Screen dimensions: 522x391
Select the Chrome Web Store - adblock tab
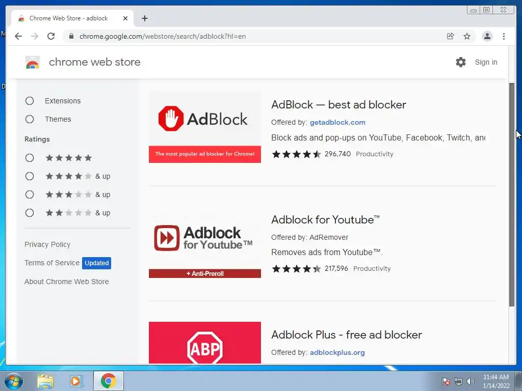[72, 18]
